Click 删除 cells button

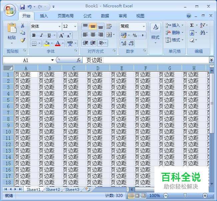(x=175, y=33)
